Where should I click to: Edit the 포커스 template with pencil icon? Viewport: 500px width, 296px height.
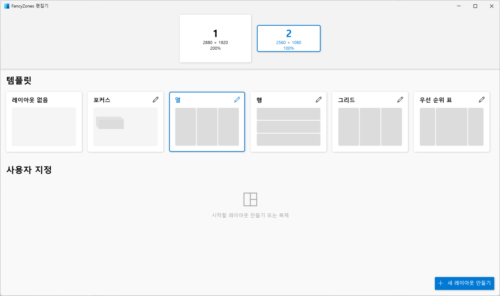coord(155,100)
